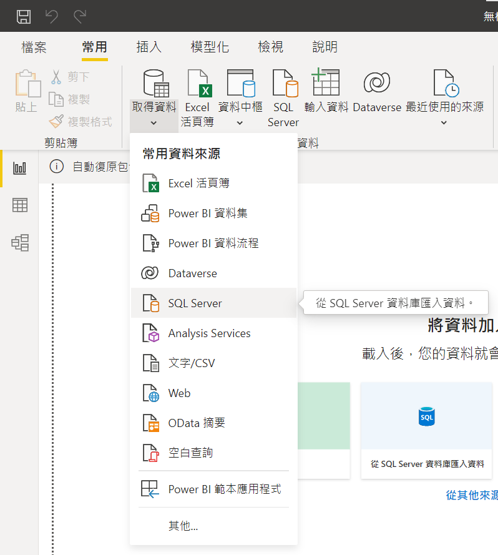Click the blue SQL cylinder thumbnail
498x555 pixels.
(426, 416)
